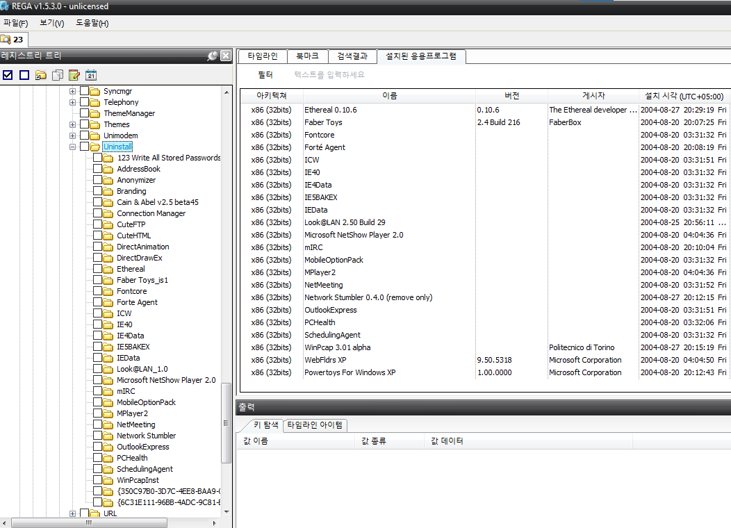This screenshot has height=528, width=731.
Task: Click the folder shortcut icon in tree toolbar
Action: (x=41, y=75)
